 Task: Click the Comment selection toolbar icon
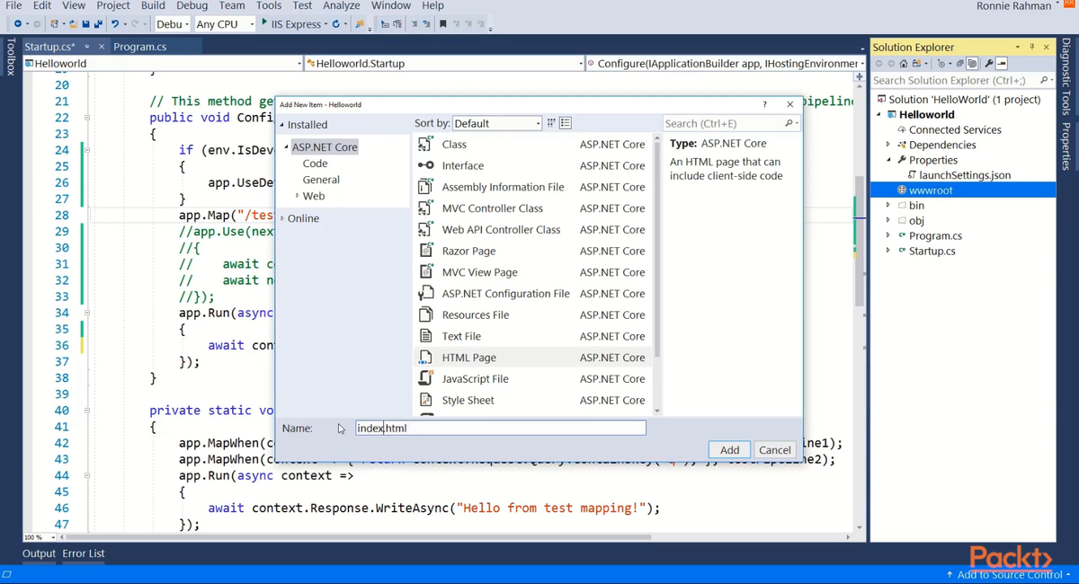coord(414,24)
